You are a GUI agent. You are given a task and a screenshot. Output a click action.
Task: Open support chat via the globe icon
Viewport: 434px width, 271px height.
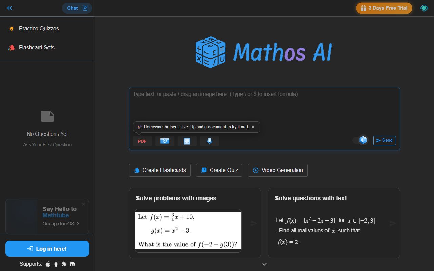[x=424, y=8]
